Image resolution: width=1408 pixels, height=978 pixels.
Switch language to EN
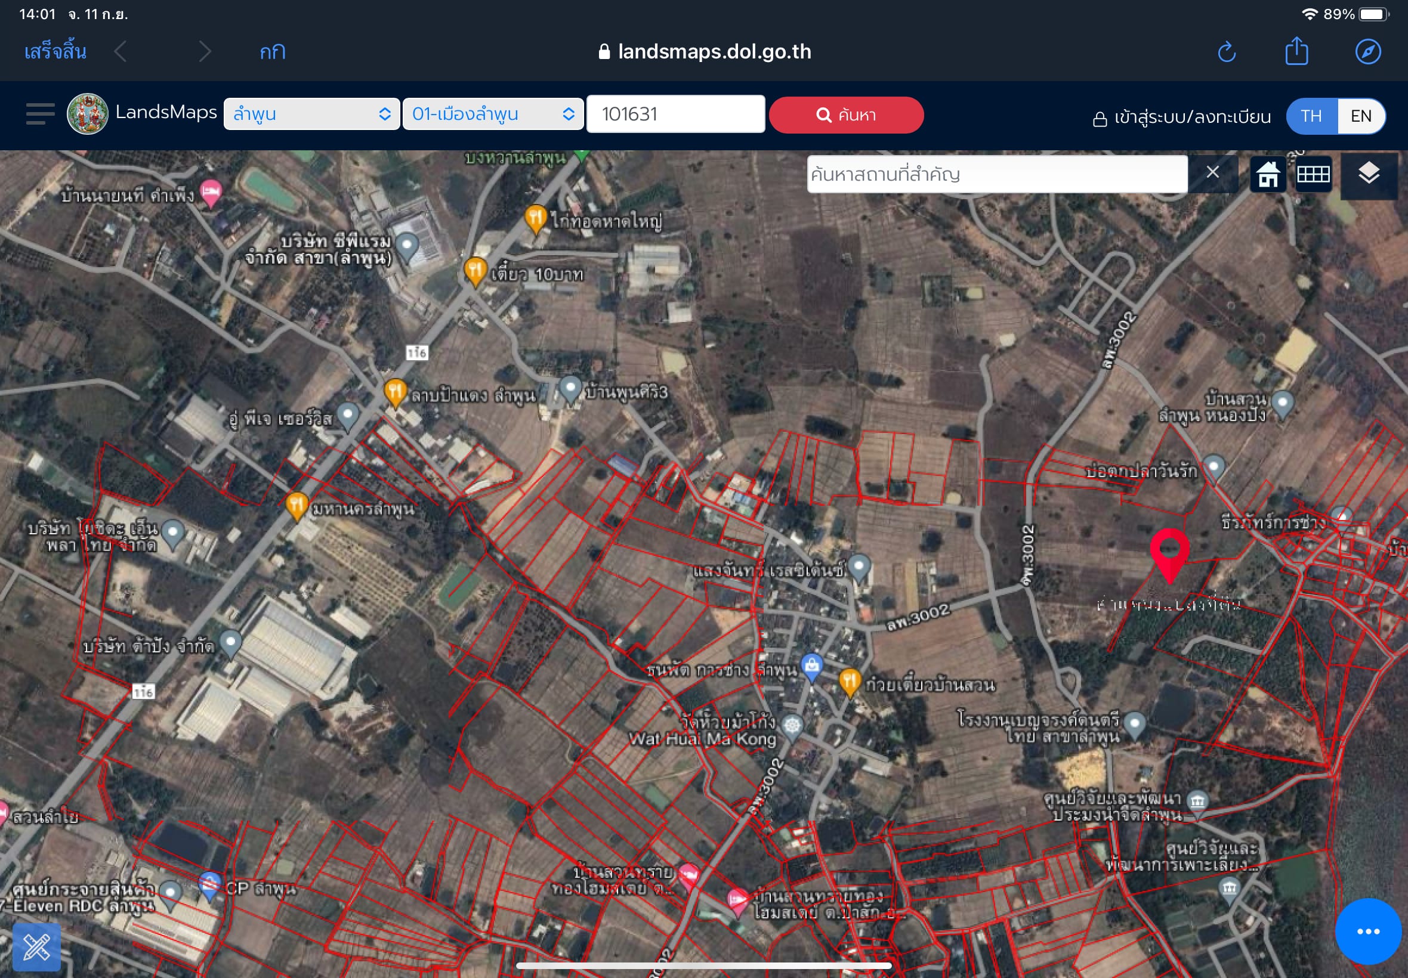(1361, 116)
